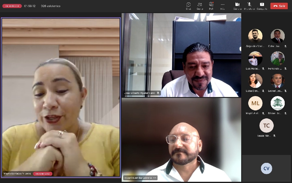
Task: Click the 926 asistentes attendee count
Action: tap(50, 6)
